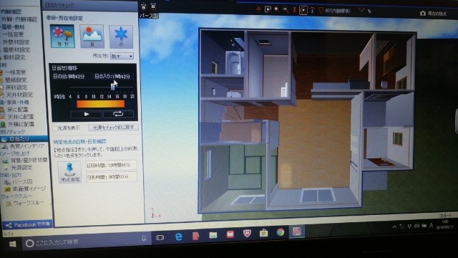Toggle the loop repeat button

[x=118, y=114]
